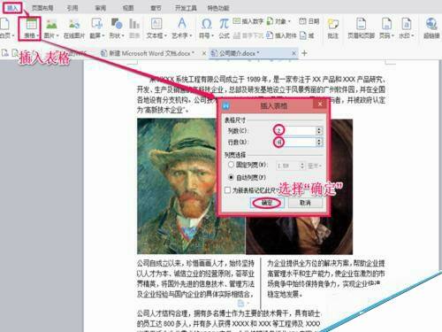Select Fixed column width (固定列宽) radio
Viewport: 442px width, 332px height.
[231, 165]
